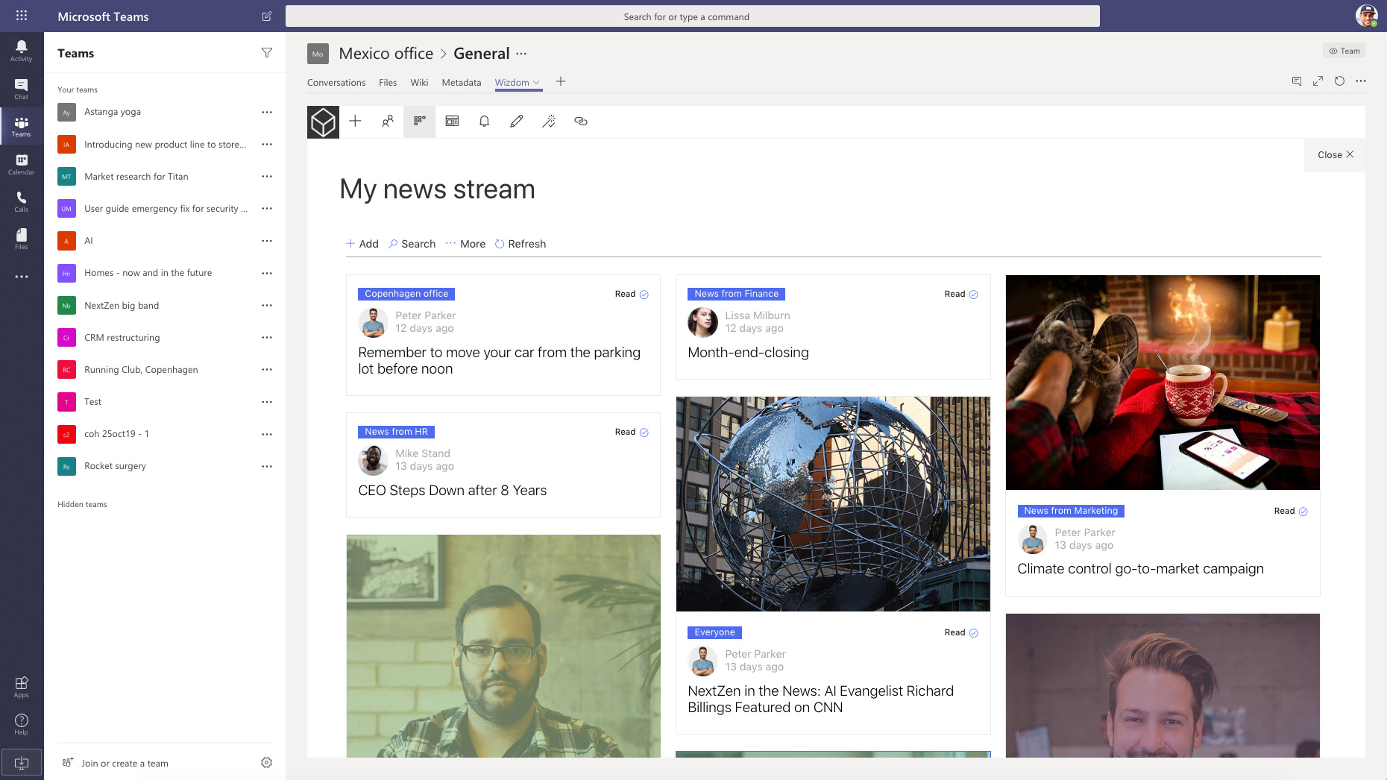This screenshot has height=780, width=1387.
Task: Click the Wizdom magic wand icon
Action: pyautogui.click(x=549, y=121)
